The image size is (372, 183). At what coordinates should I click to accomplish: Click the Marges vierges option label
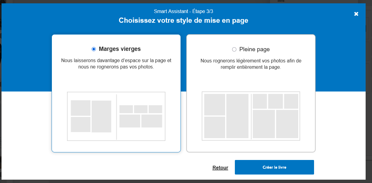120,49
